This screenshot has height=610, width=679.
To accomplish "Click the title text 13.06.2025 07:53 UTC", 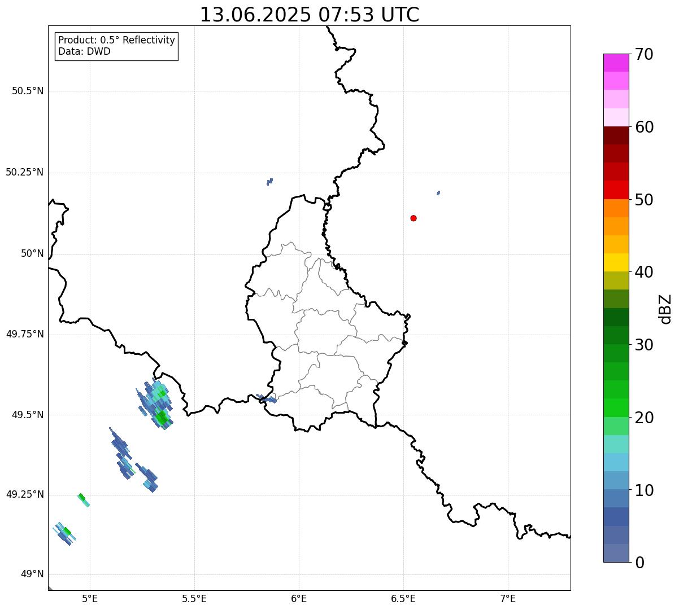I will [310, 15].
